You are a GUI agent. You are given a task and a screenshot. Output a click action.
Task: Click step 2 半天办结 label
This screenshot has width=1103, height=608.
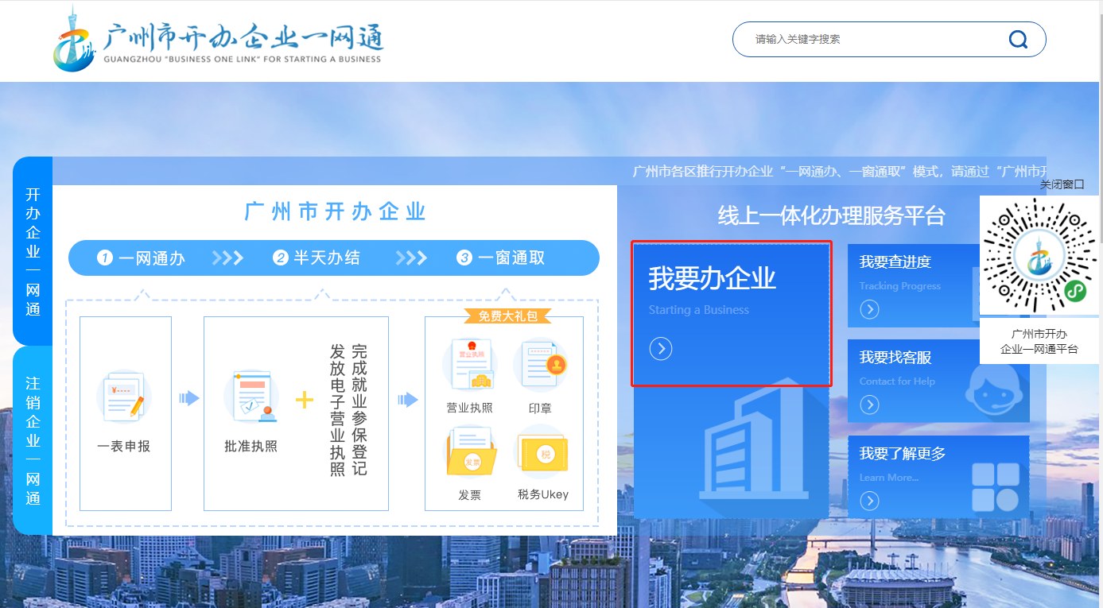[x=317, y=258]
